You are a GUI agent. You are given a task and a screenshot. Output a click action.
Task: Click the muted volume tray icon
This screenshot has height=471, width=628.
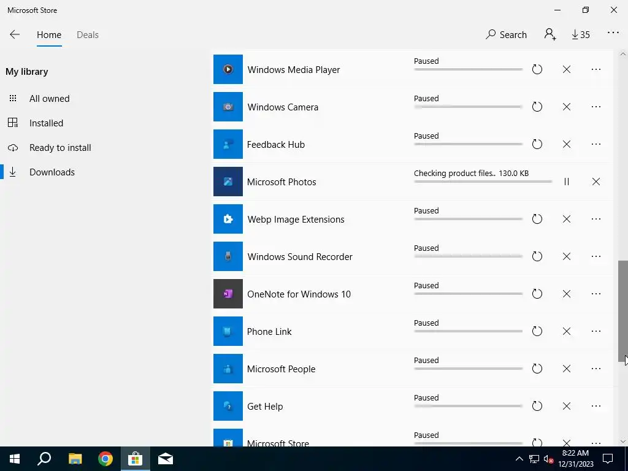click(x=548, y=459)
